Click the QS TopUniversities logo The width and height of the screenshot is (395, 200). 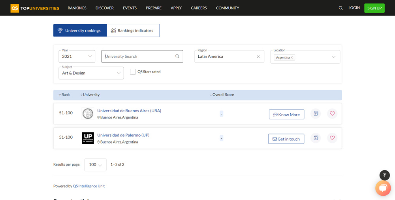point(35,8)
